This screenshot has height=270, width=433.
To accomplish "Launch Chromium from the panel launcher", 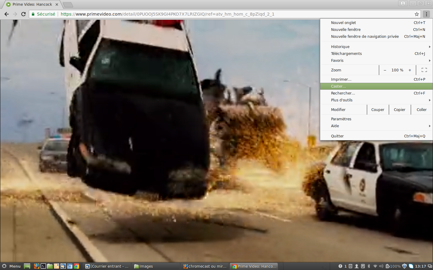I will (x=70, y=266).
